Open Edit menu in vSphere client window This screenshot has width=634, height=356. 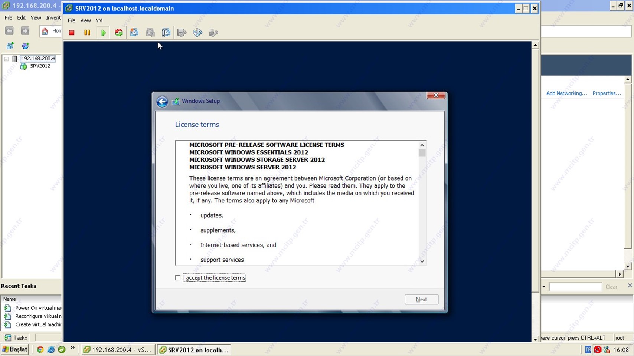pyautogui.click(x=22, y=17)
